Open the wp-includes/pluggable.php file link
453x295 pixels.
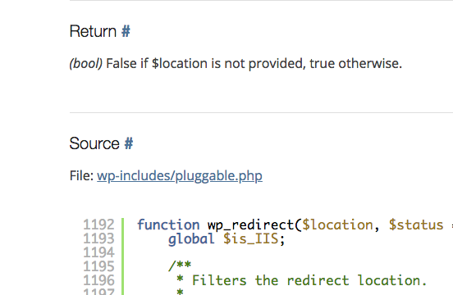click(180, 176)
